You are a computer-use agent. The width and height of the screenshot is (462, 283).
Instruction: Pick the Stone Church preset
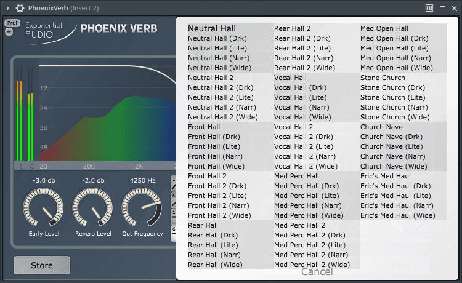(383, 78)
